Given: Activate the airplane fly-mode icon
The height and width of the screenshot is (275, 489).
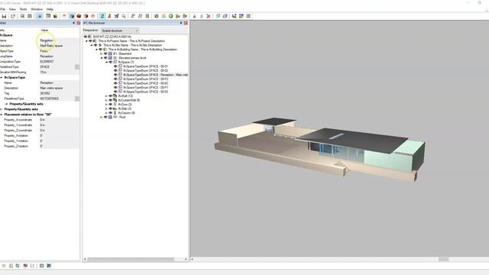Looking at the screenshot, I should 117,16.
